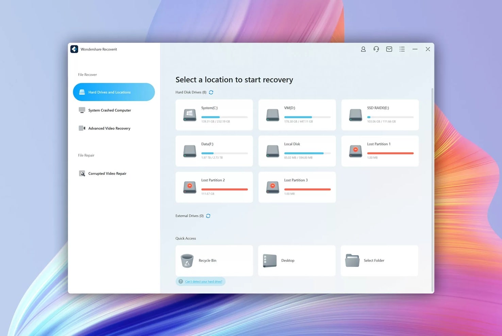This screenshot has height=336, width=502.
Task: Select the Local Disk drive
Action: pyautogui.click(x=297, y=151)
